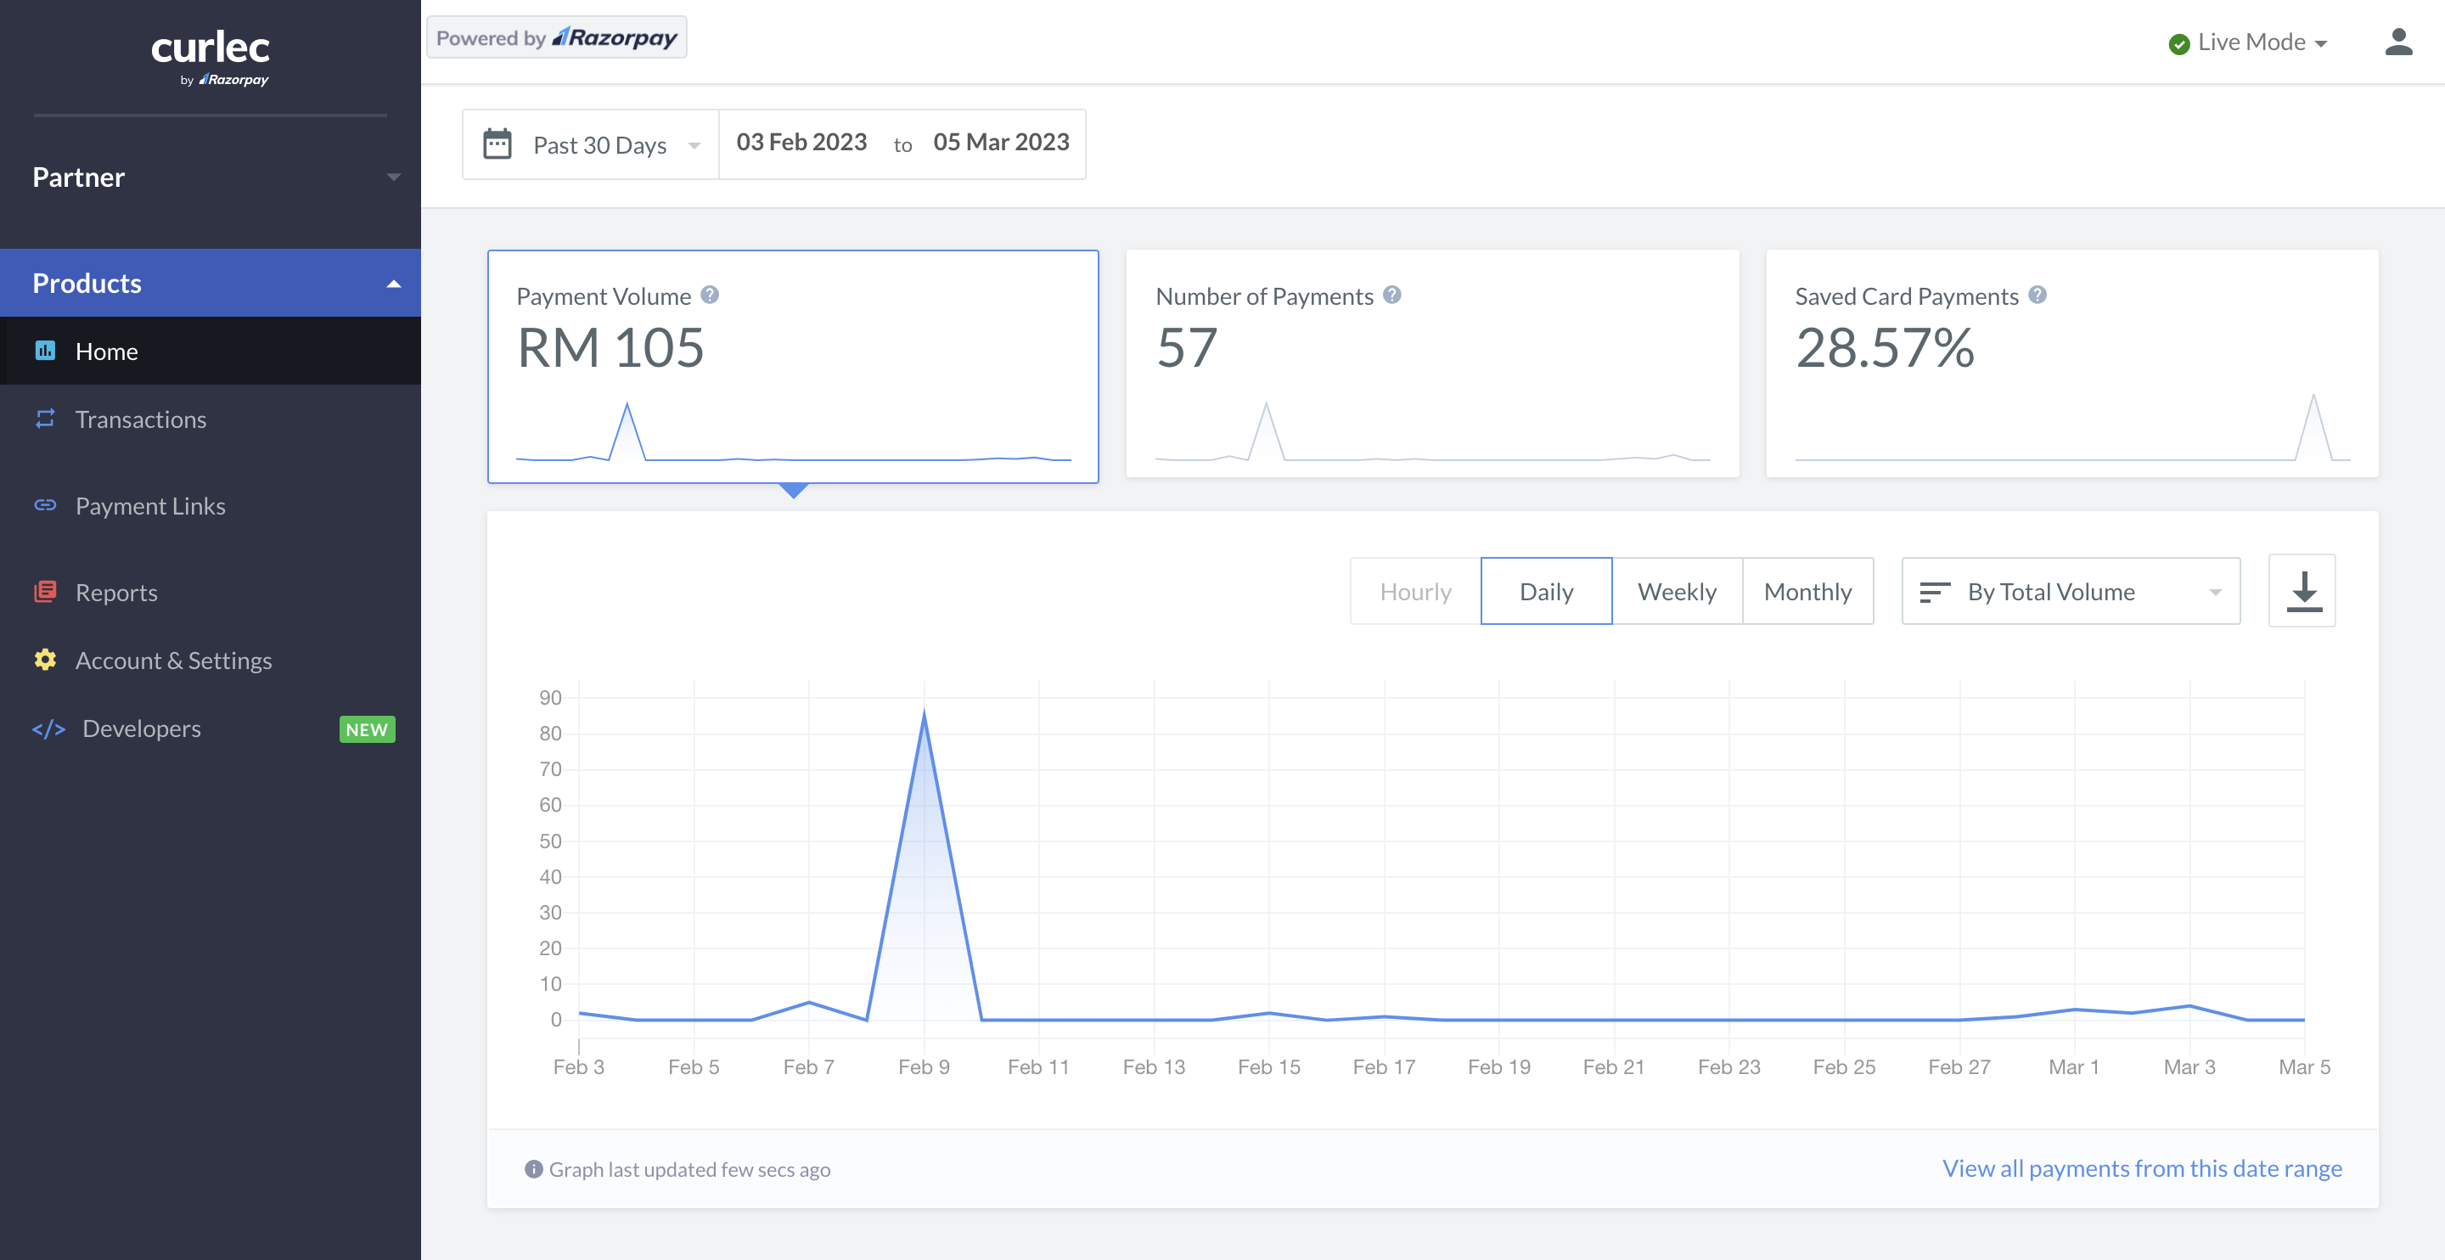Viewport: 2445px width, 1260px height.
Task: Click the Number of Payments sparkline
Action: (1432, 432)
